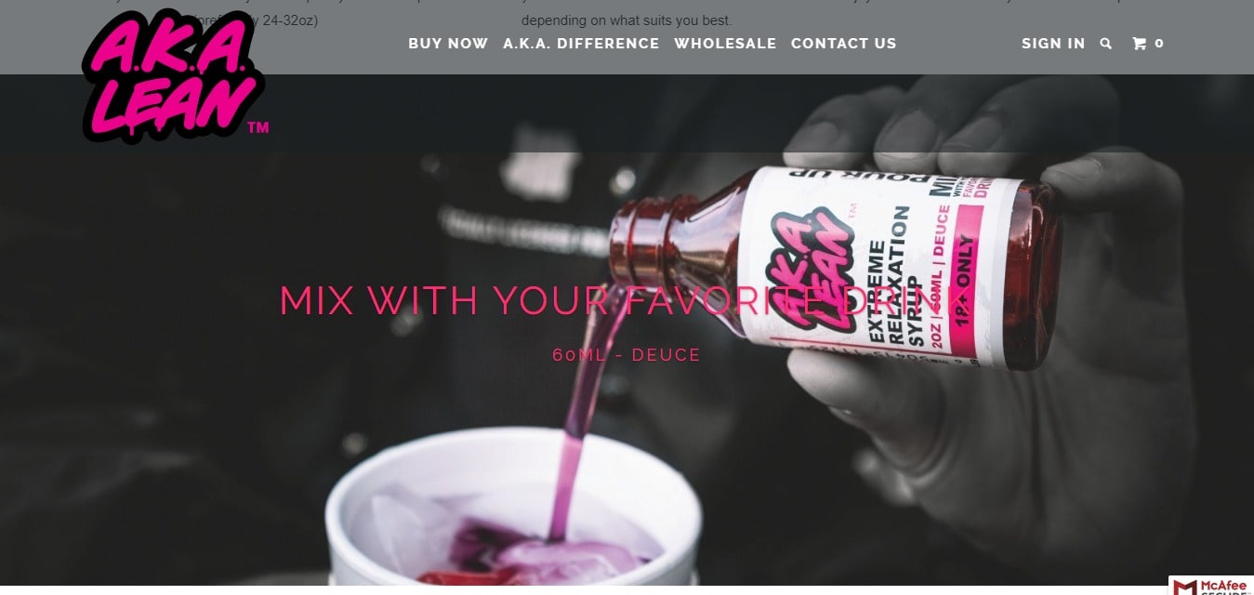Click the cart item count 0

pyautogui.click(x=1159, y=44)
